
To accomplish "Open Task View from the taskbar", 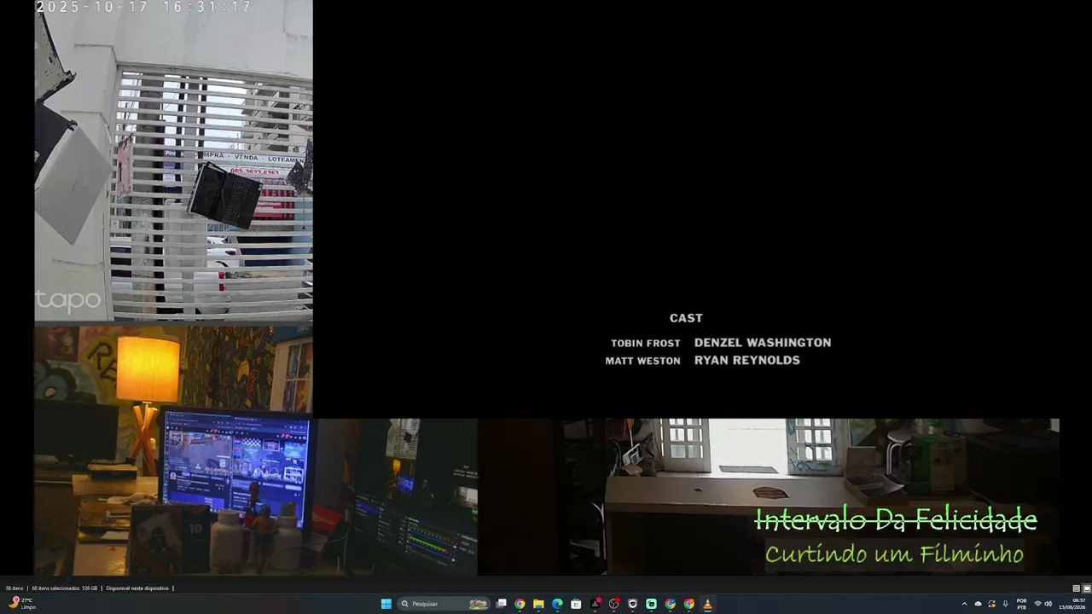I will (x=502, y=604).
